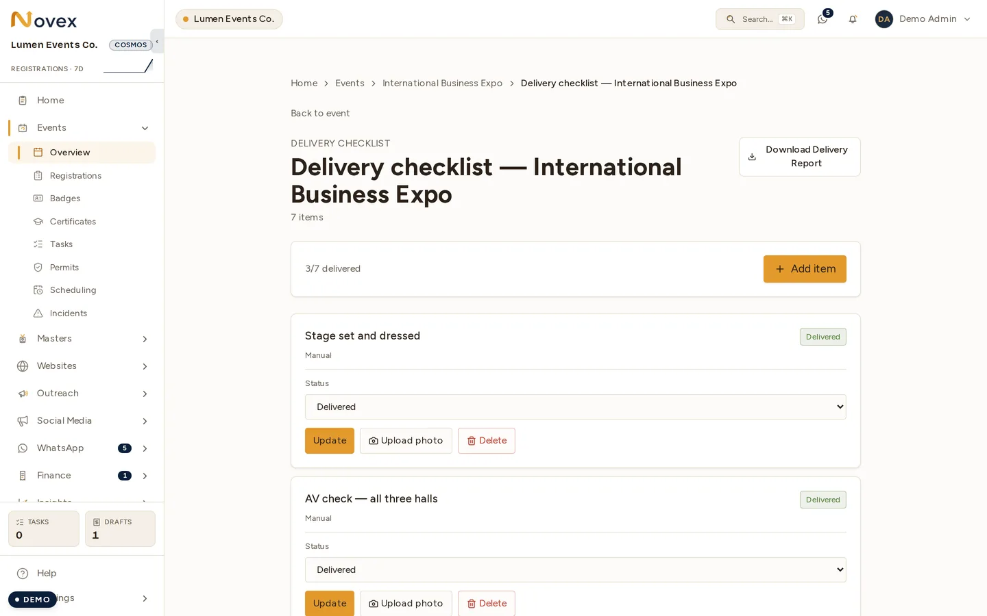Click the Badges card icon
This screenshot has height=616, width=987.
coord(38,198)
